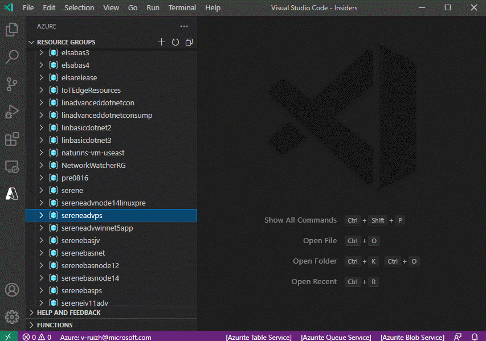Click the pre0816 resource group icon
This screenshot has height=341, width=486.
pyautogui.click(x=54, y=178)
